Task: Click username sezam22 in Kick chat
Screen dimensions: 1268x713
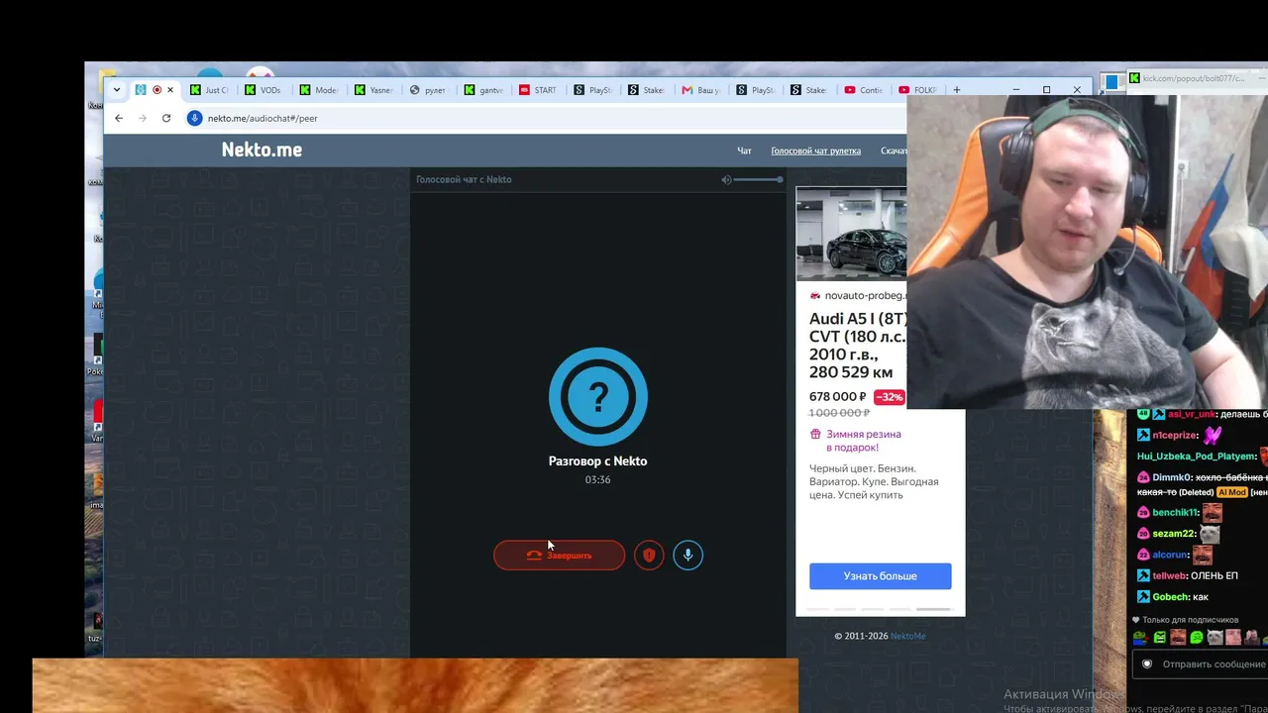Action: [x=1174, y=534]
